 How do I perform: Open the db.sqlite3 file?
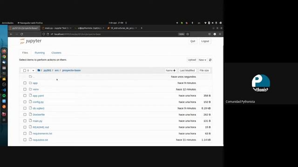click(x=38, y=108)
